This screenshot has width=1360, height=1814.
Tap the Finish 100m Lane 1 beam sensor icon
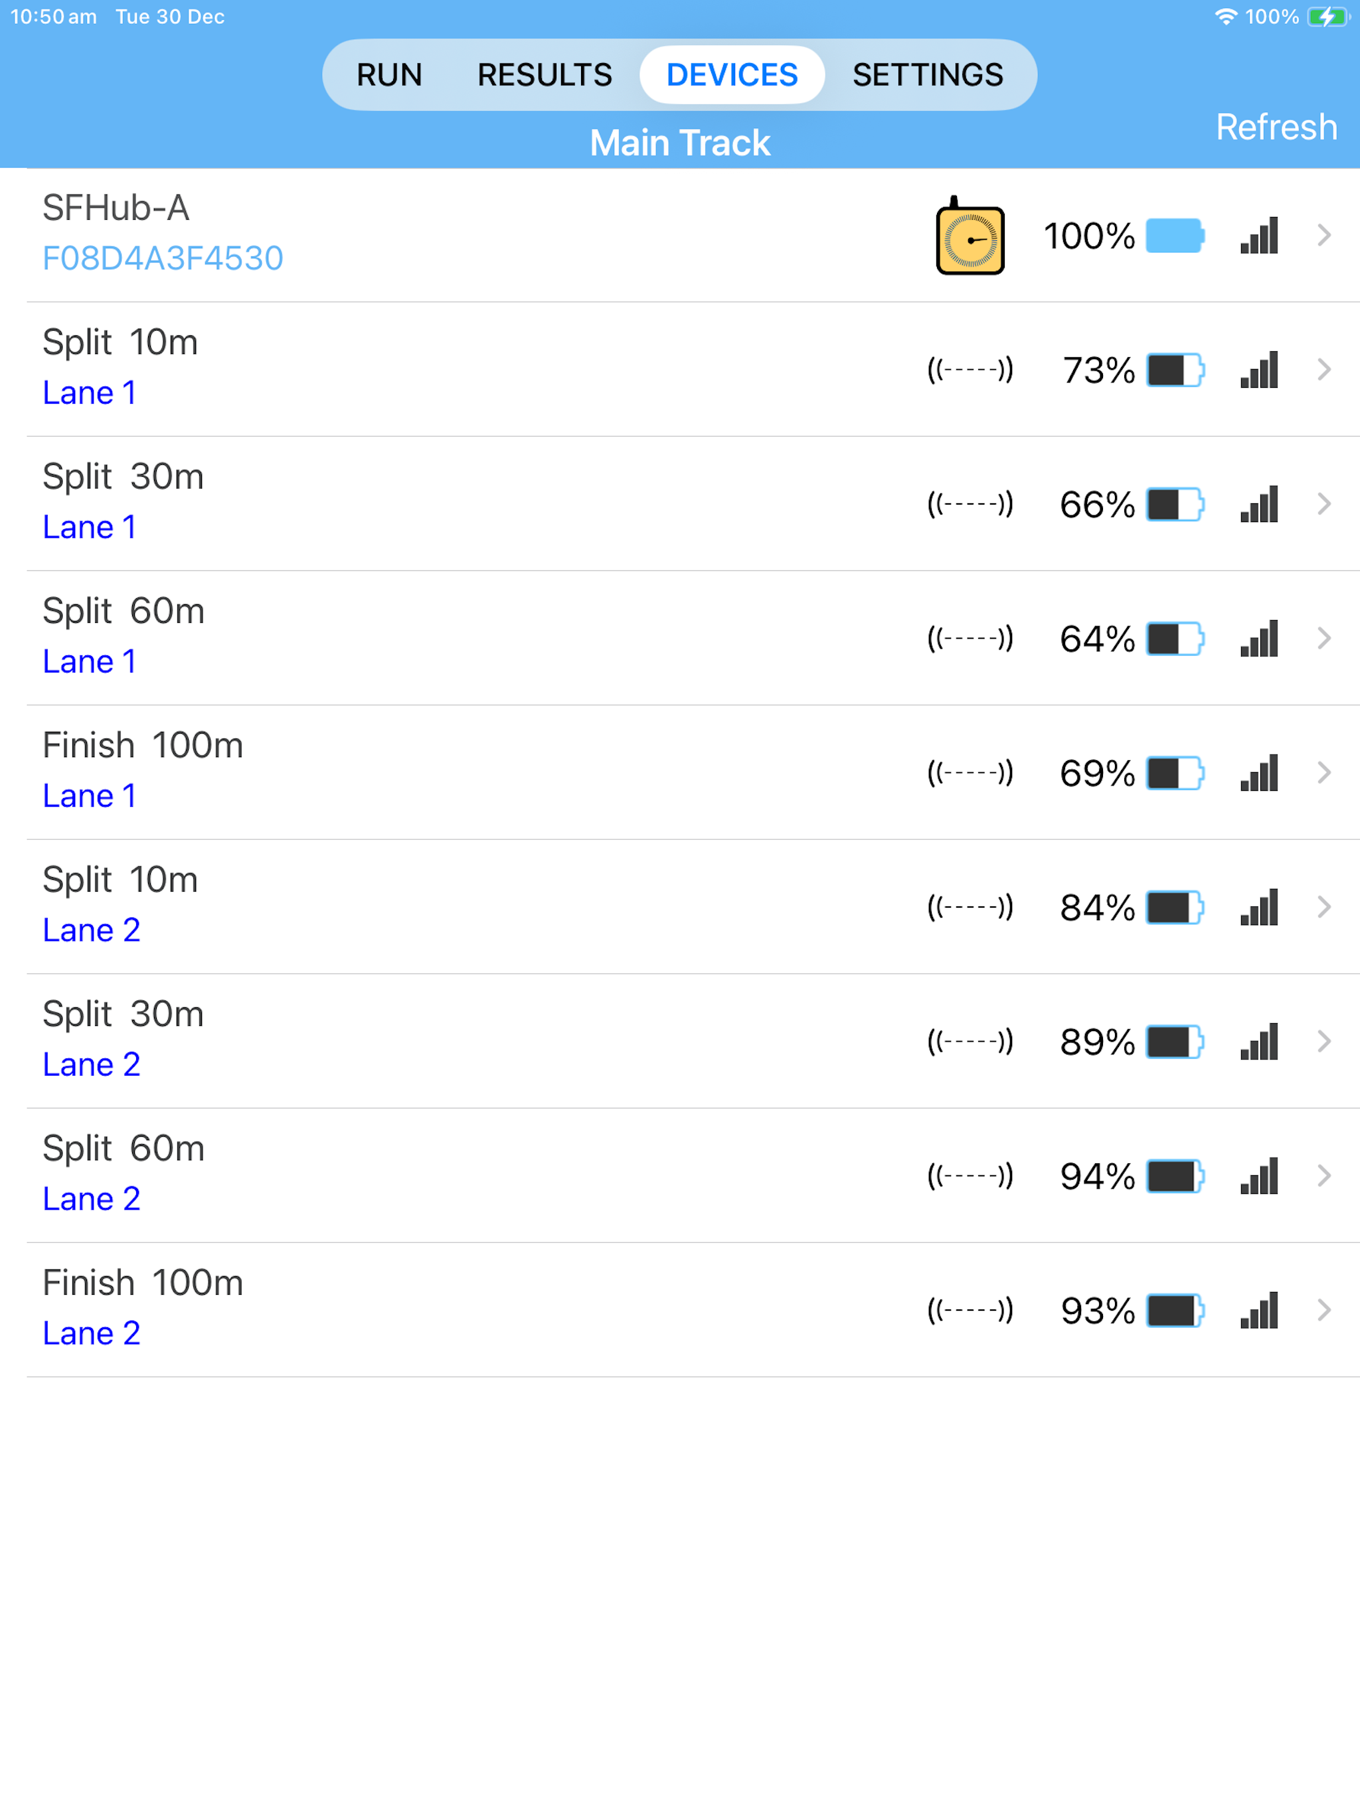pos(970,772)
